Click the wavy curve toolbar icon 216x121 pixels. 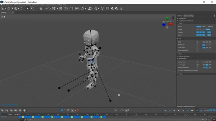tap(46, 8)
